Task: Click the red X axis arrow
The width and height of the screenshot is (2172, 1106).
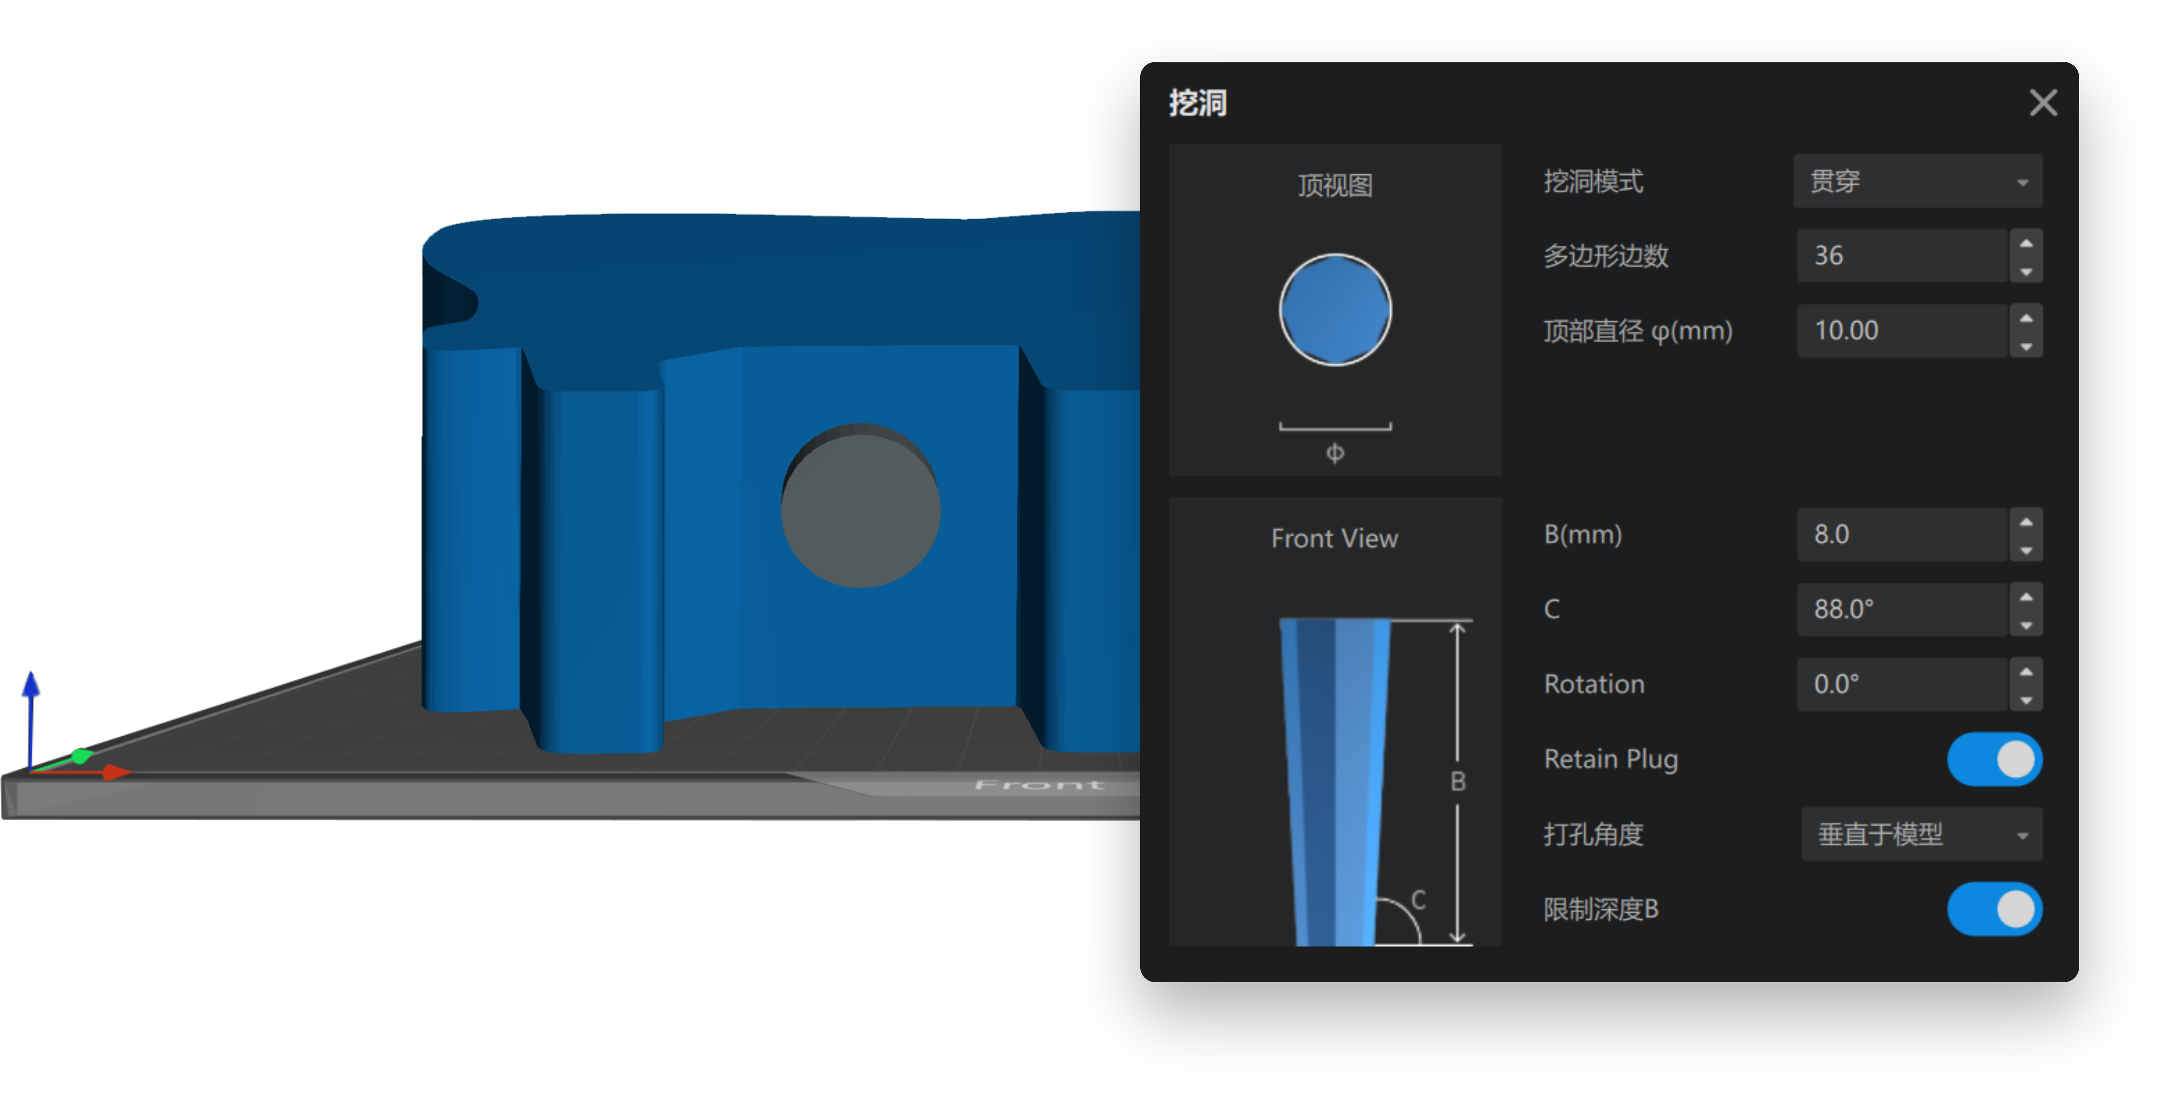Action: pos(116,771)
